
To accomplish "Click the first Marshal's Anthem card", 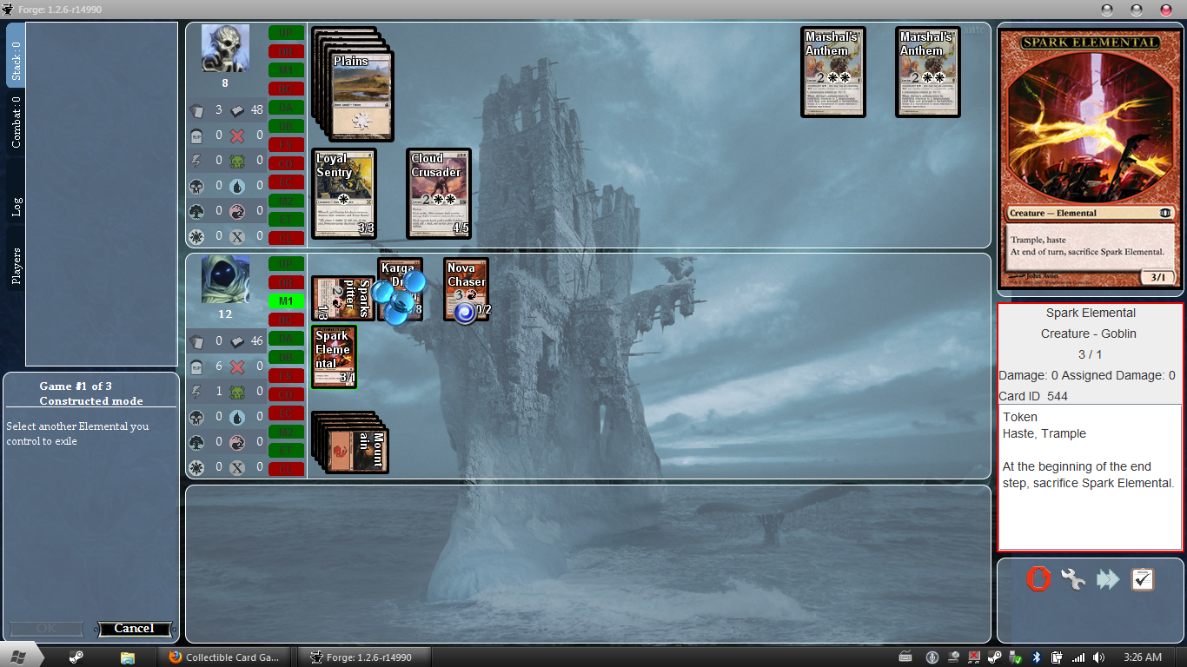I will click(833, 72).
